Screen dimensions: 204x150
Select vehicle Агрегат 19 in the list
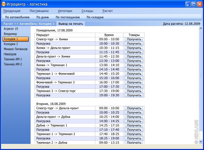(x=11, y=29)
